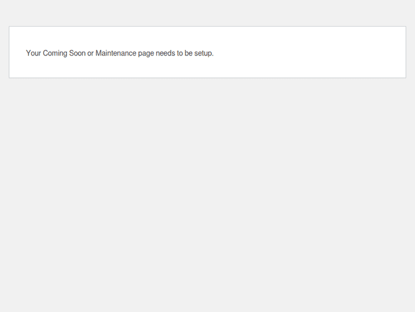Click the word "Coming" in the notice
Screen dimensions: 415x312
pyautogui.click(x=55, y=53)
